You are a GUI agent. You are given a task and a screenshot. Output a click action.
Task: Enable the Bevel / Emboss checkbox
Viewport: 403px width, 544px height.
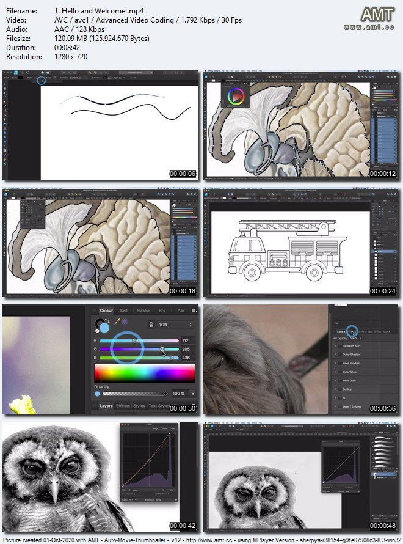tap(340, 406)
